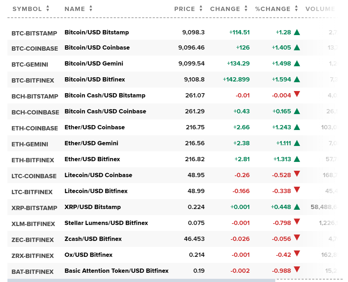The width and height of the screenshot is (348, 282).
Task: Click the price 46.453
Action: pyautogui.click(x=194, y=239)
